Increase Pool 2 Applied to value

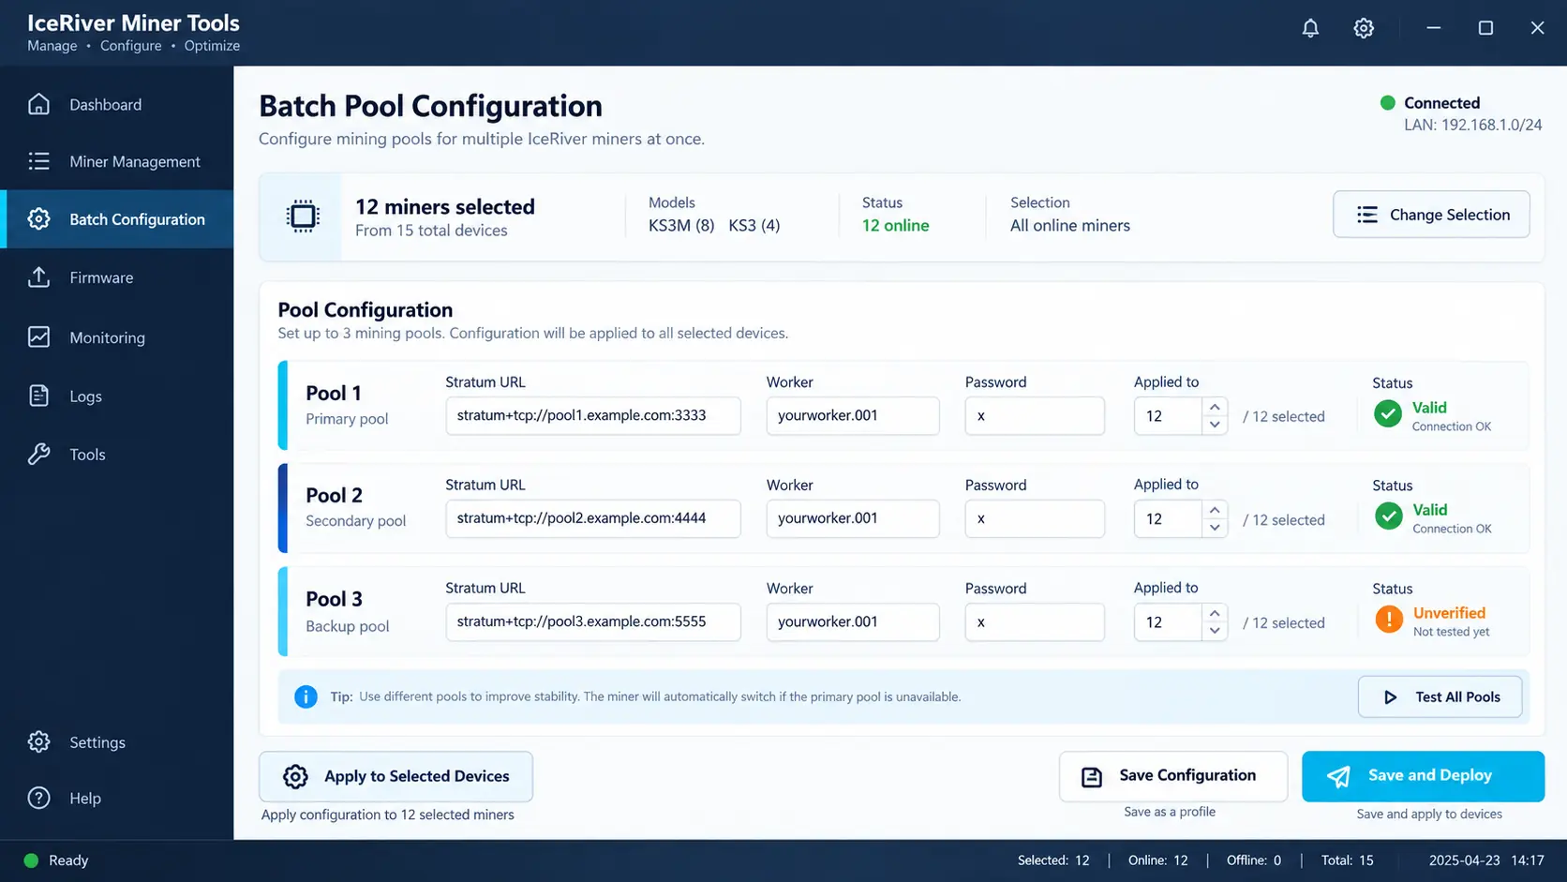[x=1215, y=510]
